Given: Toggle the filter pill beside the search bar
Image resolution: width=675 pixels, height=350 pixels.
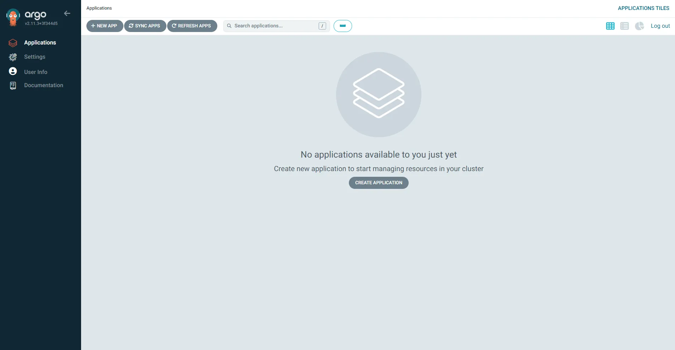Looking at the screenshot, I should click(342, 26).
